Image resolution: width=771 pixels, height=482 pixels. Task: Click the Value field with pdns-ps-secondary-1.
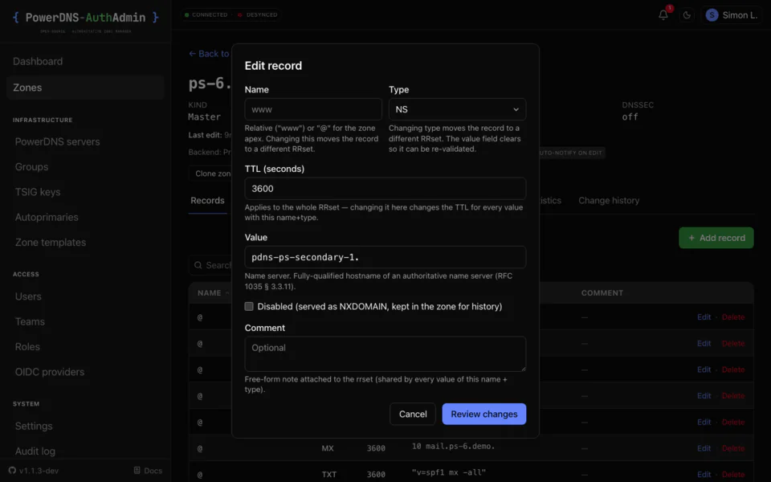[385, 257]
